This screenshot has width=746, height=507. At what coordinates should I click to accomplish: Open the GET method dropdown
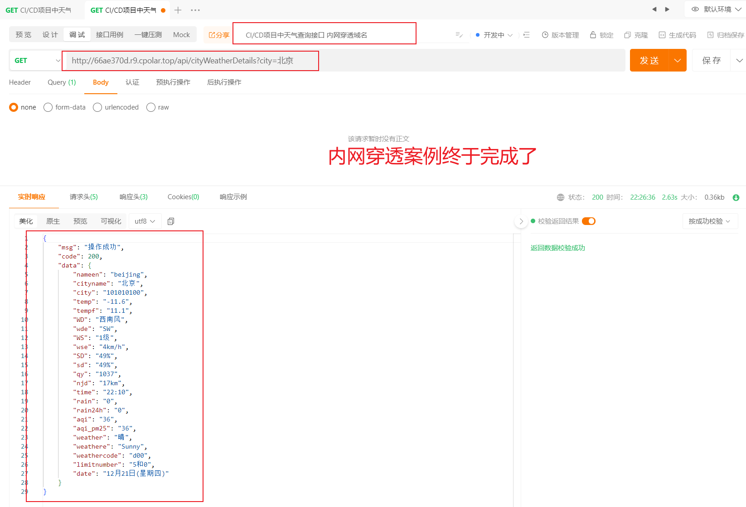click(x=35, y=60)
